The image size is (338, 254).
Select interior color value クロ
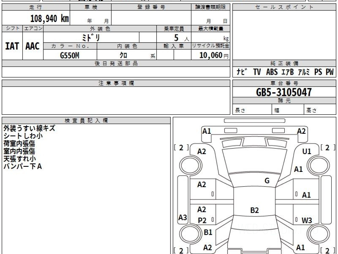[x=123, y=55]
